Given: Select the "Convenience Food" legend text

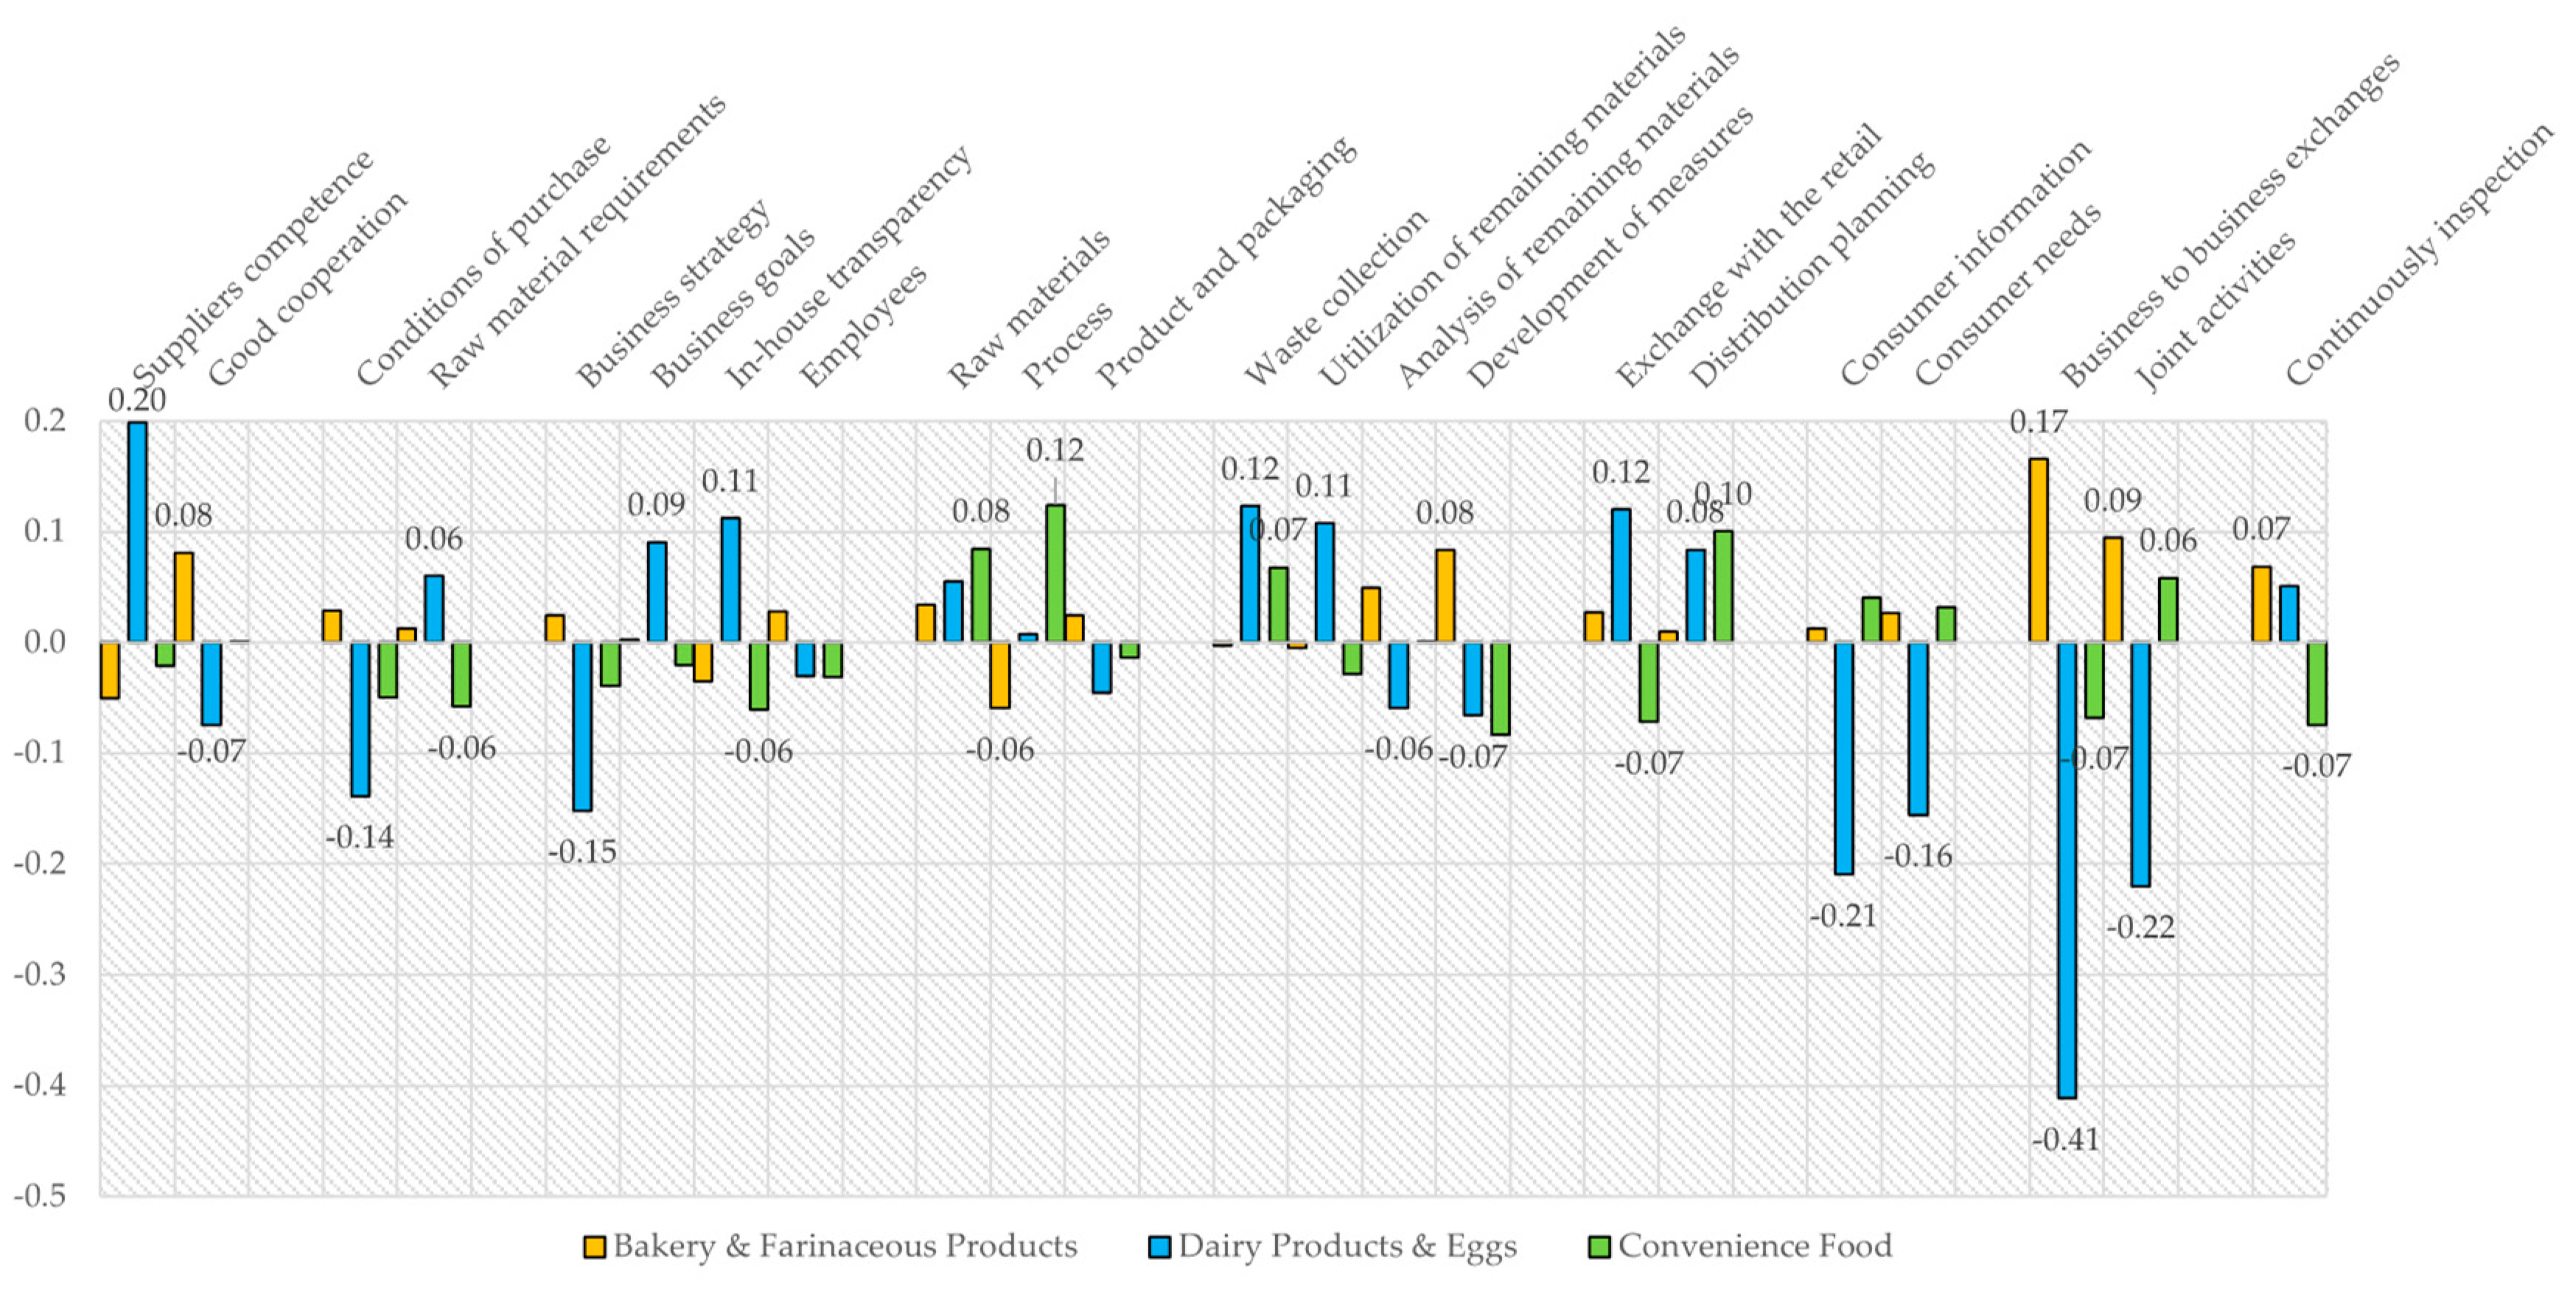Looking at the screenshot, I should (1755, 1246).
